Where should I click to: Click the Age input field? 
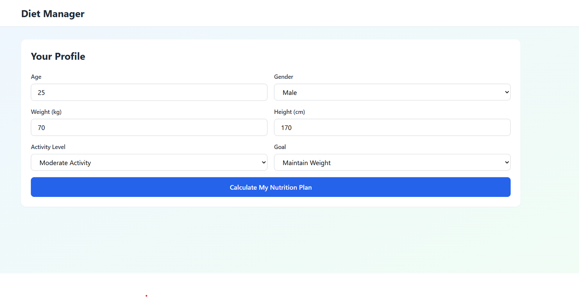click(x=149, y=92)
